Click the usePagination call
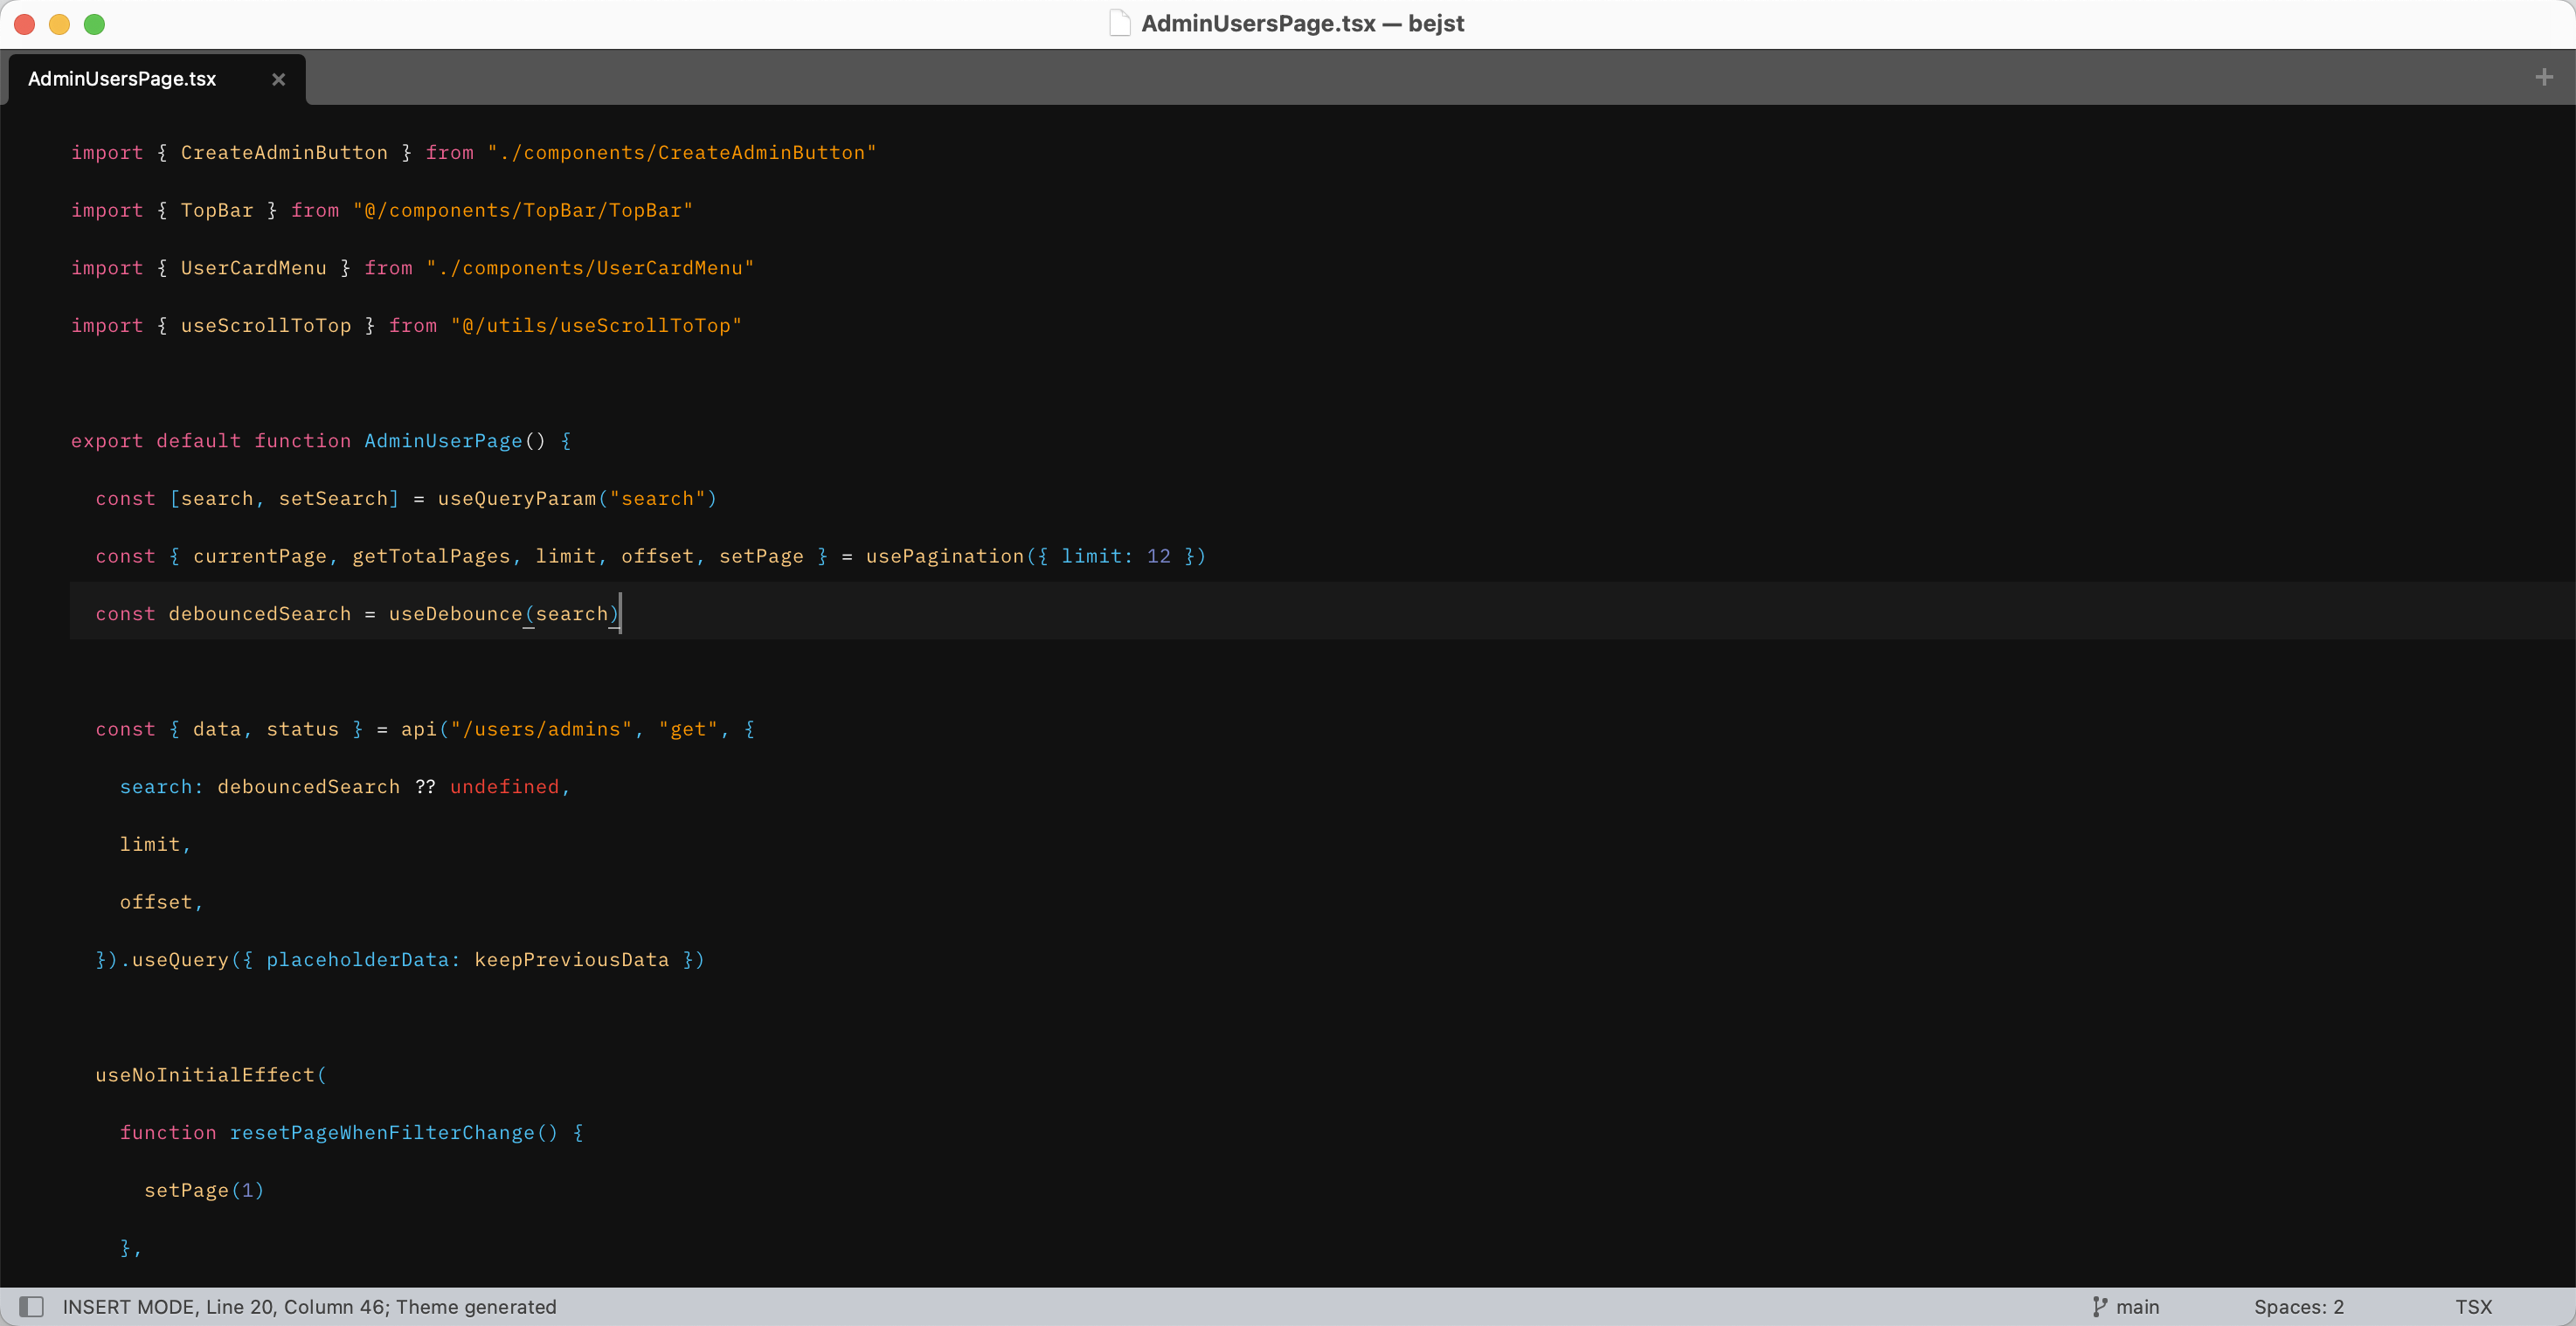This screenshot has height=1326, width=2576. point(944,555)
